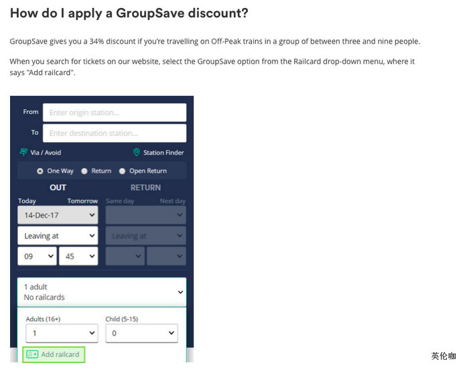Open the outbound hour dropdown showing 09
Viewport: 469px width, 371px height.
pyautogui.click(x=37, y=256)
